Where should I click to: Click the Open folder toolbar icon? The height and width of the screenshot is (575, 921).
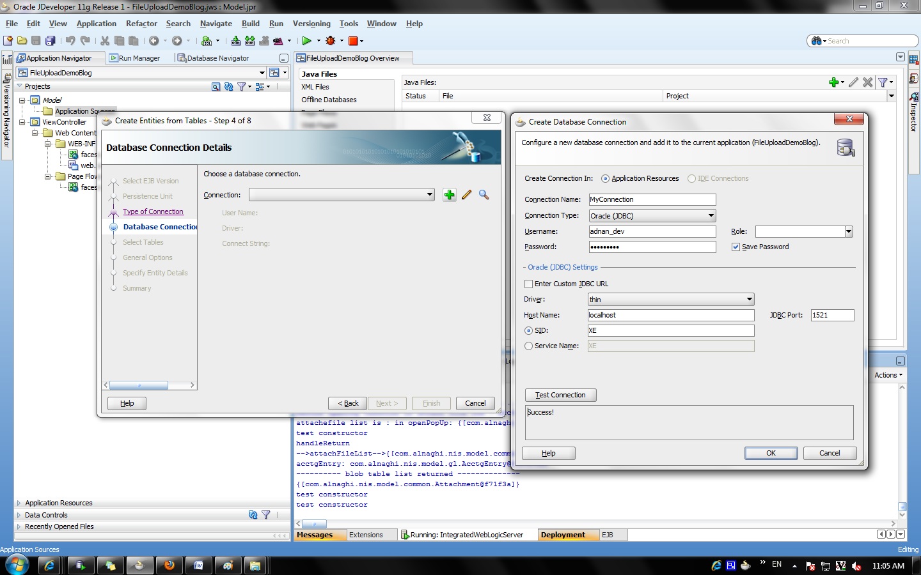(x=22, y=40)
